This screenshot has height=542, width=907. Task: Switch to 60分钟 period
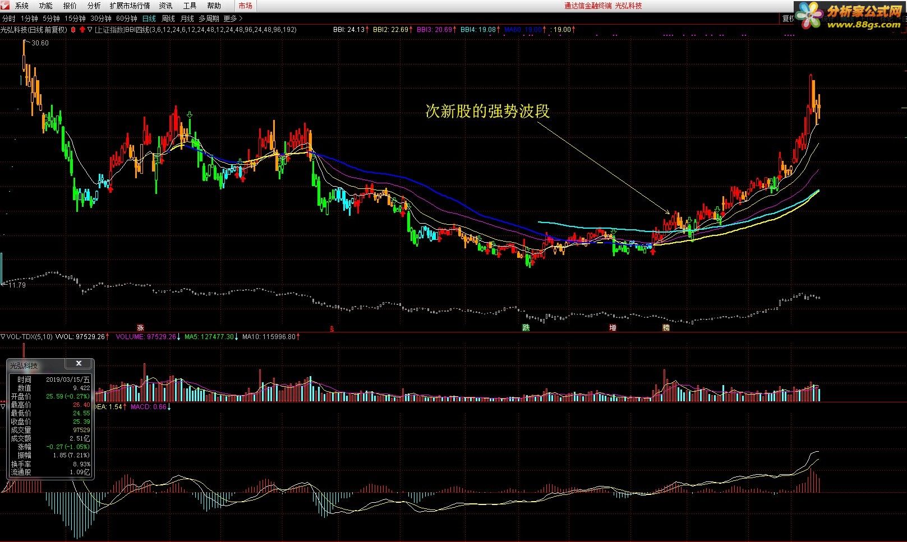[127, 19]
